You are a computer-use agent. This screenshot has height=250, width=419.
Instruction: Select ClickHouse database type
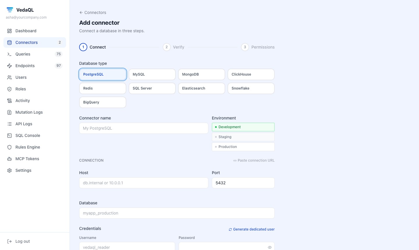(251, 74)
